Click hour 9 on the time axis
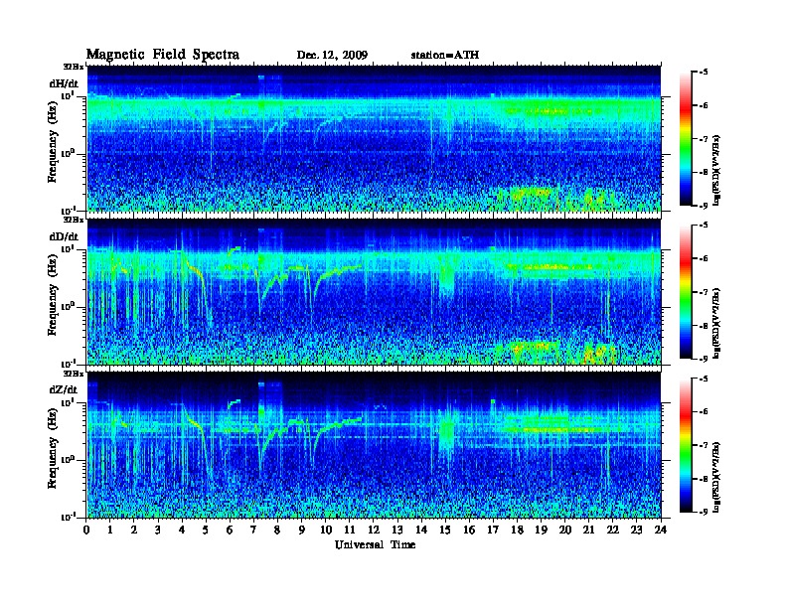 (x=302, y=531)
